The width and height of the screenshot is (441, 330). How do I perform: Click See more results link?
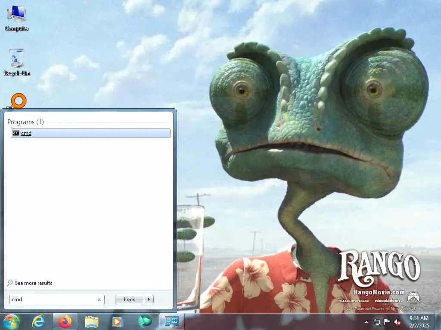pos(34,283)
